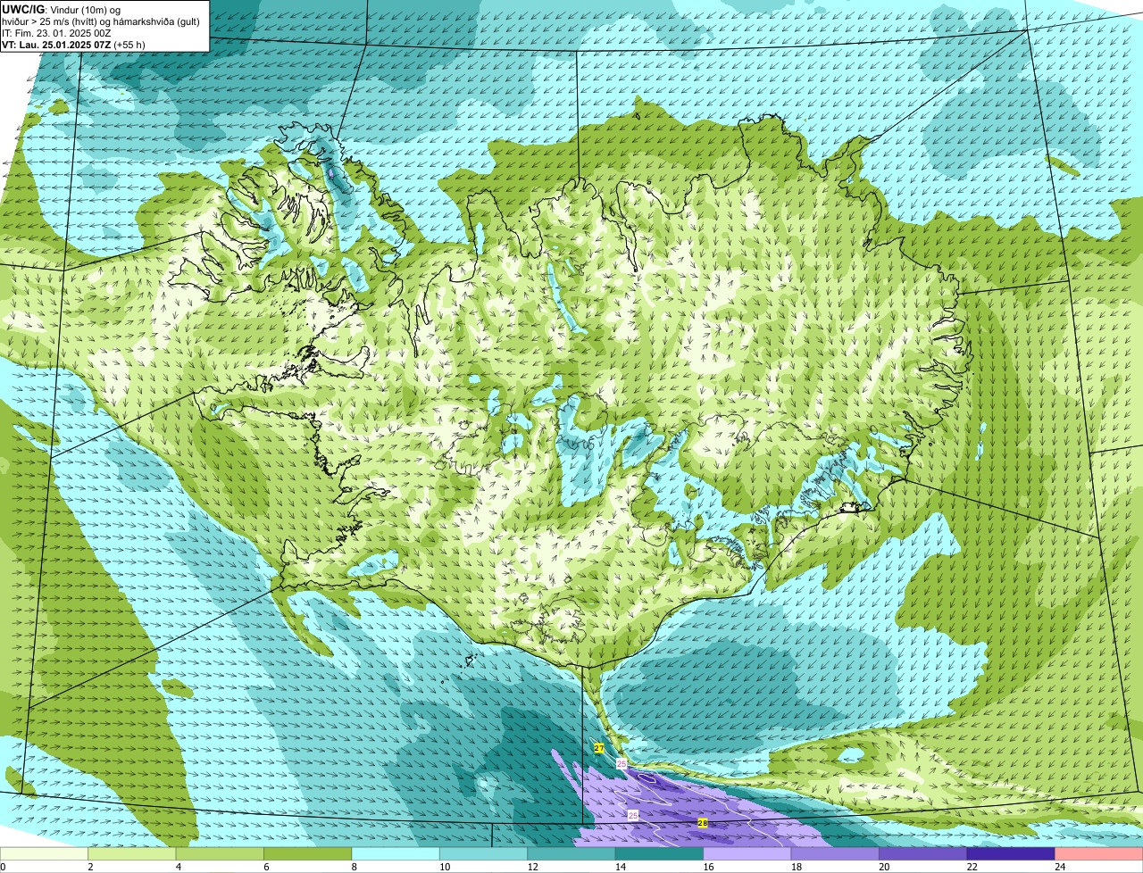Screen dimensions: 1143x873
Task: Click the '2' tick label on the legend
Action: tap(90, 867)
